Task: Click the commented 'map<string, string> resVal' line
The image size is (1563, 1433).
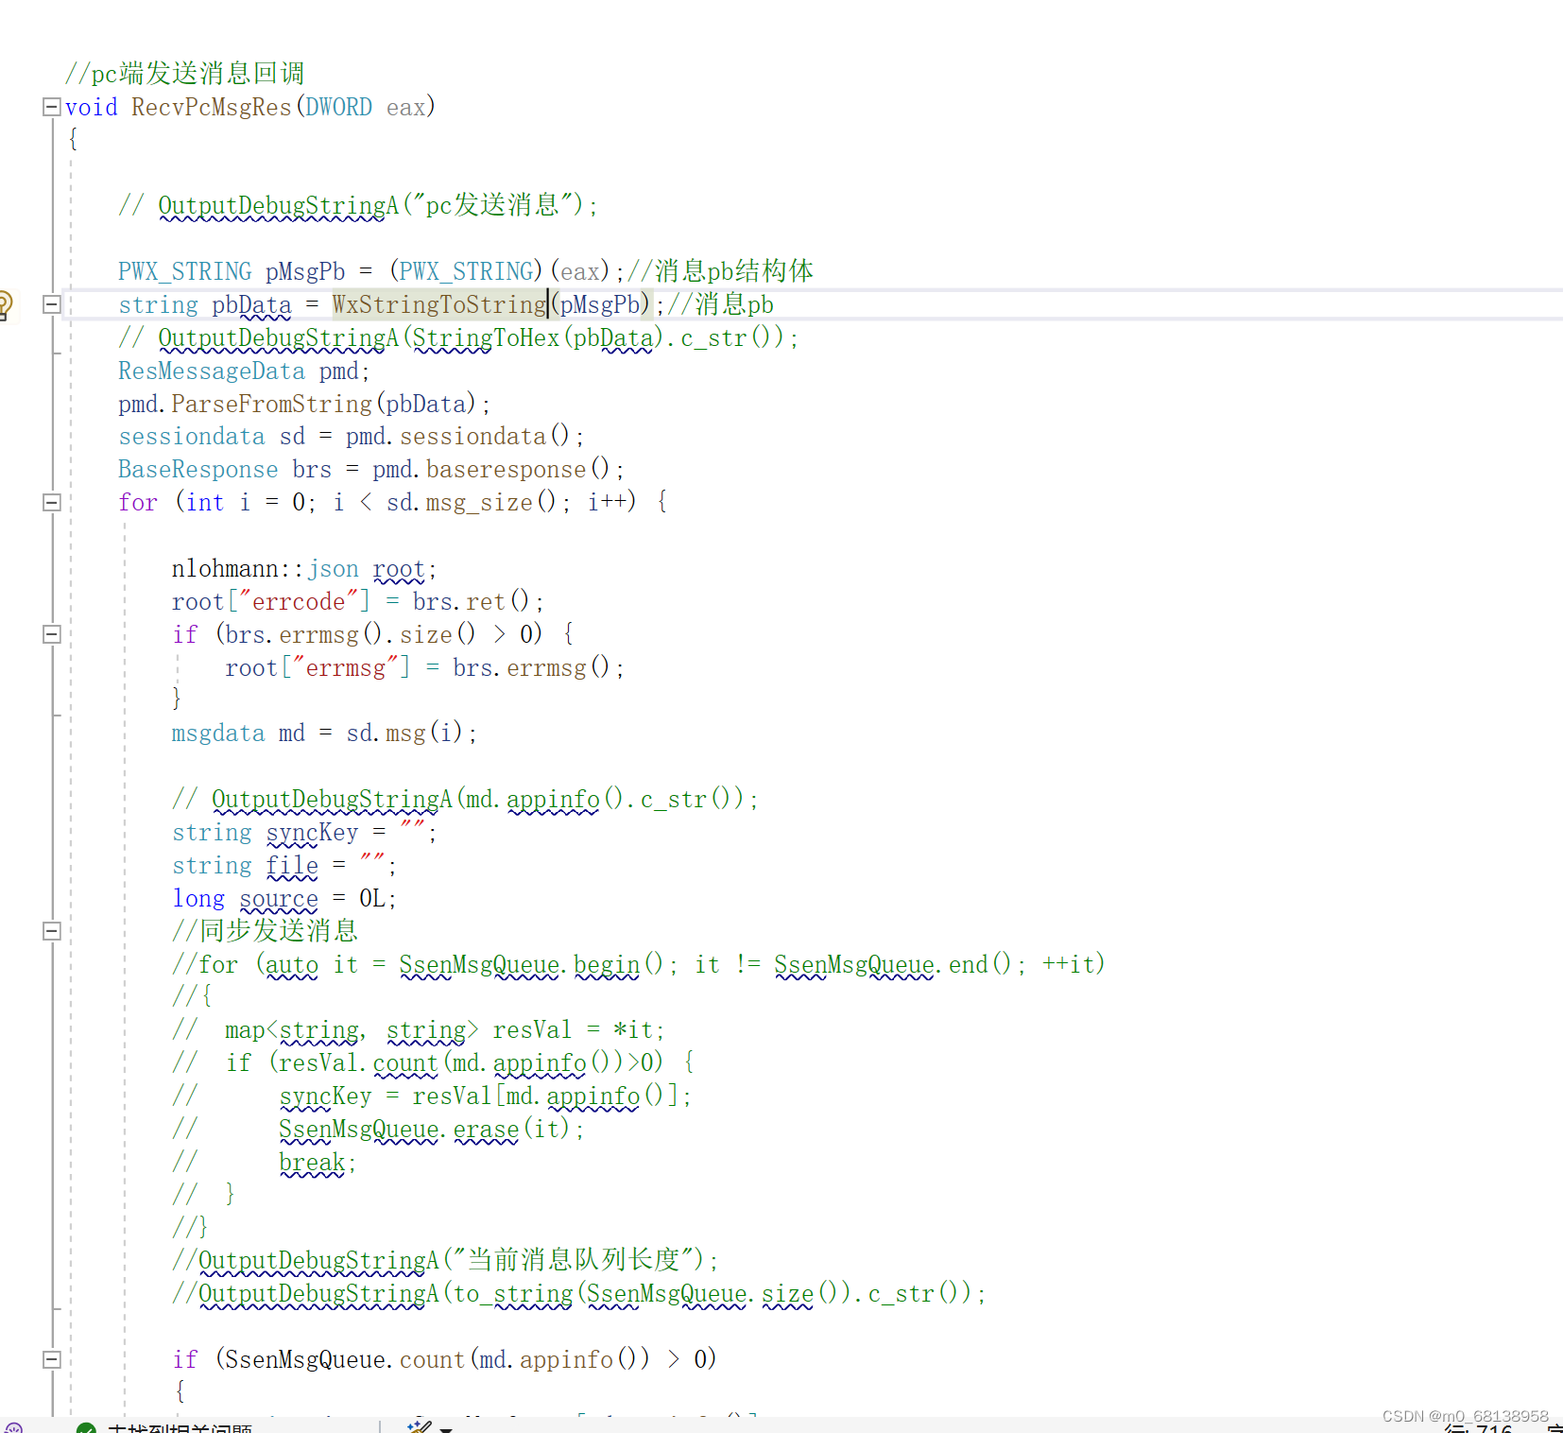Action: tap(419, 1029)
